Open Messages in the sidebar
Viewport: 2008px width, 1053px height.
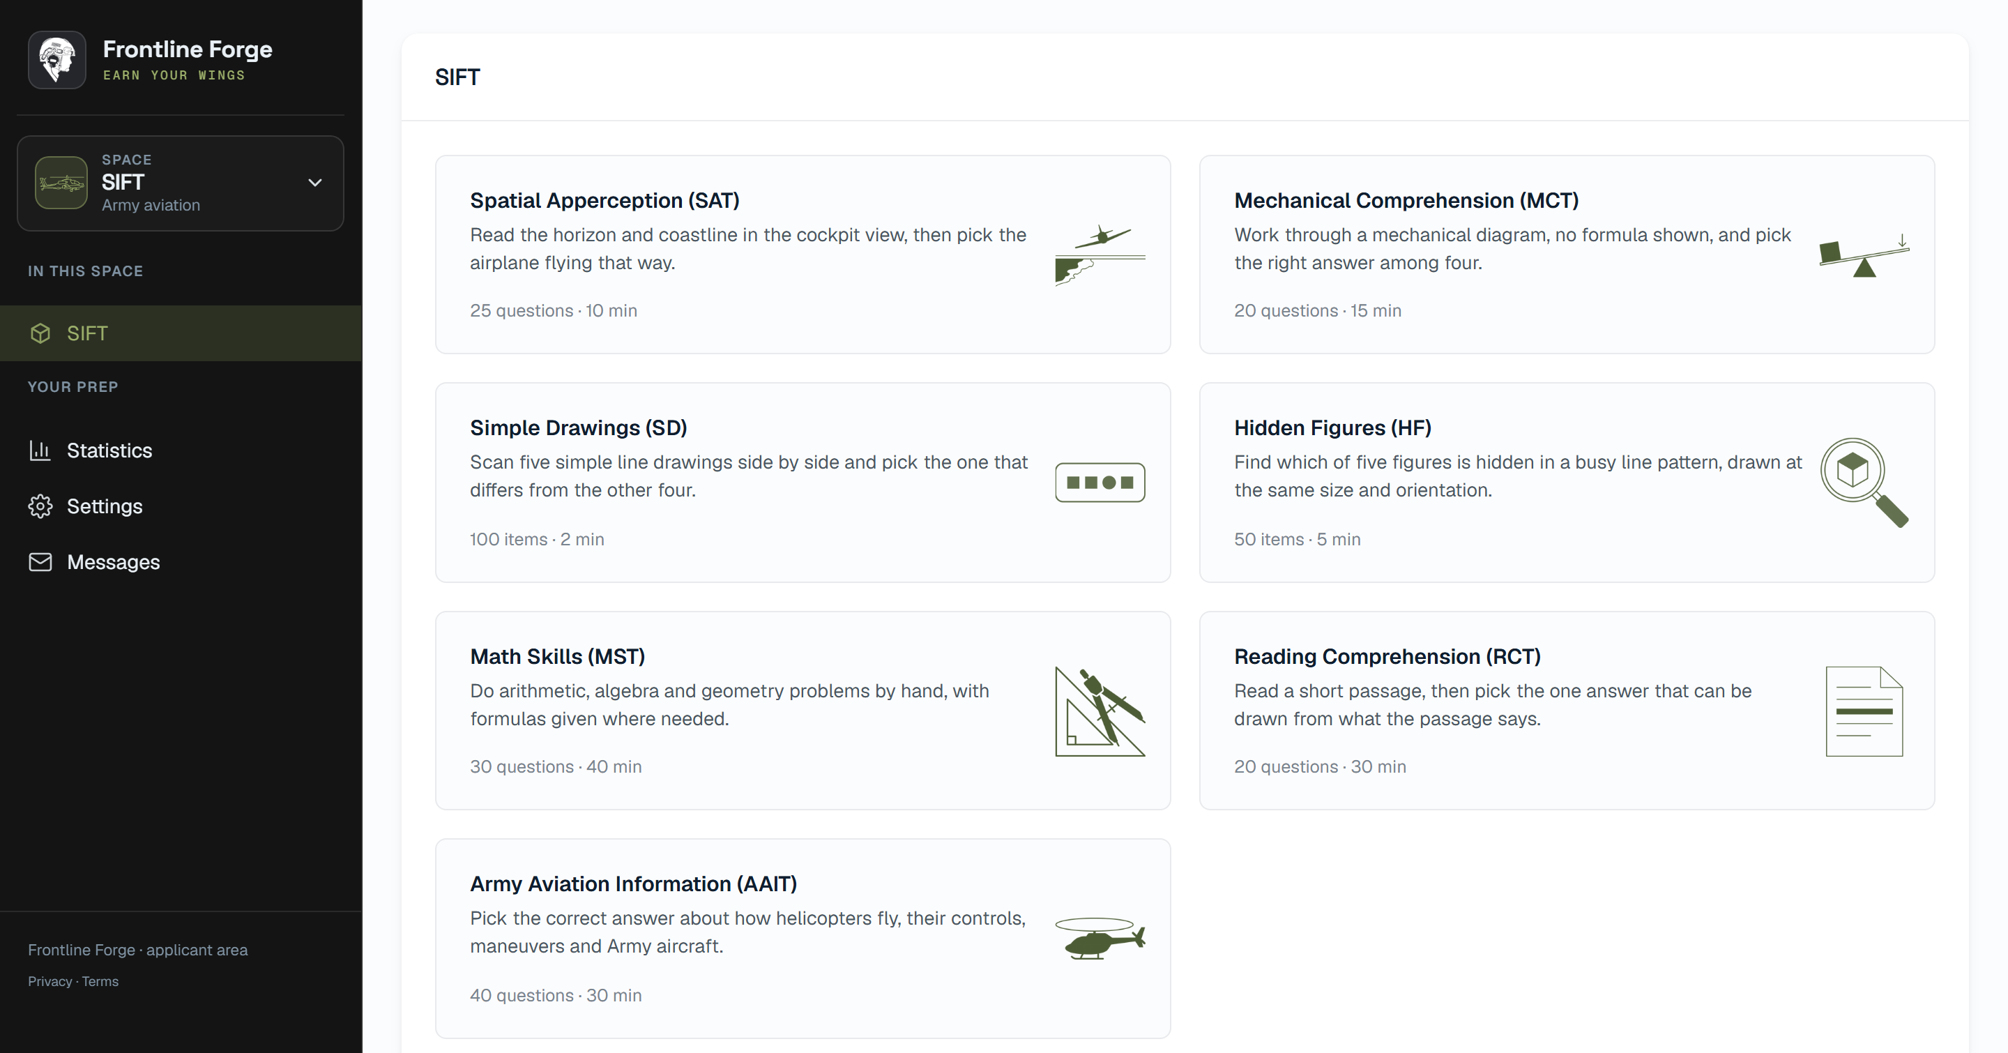coord(181,562)
